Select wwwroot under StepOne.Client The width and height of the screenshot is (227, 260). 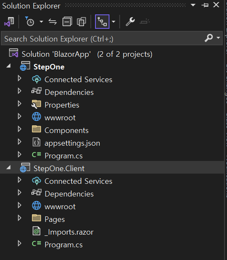coord(60,207)
